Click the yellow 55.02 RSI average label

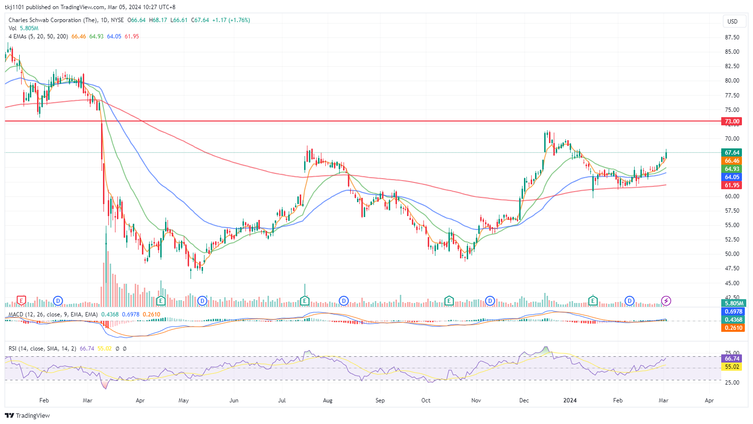pos(732,367)
